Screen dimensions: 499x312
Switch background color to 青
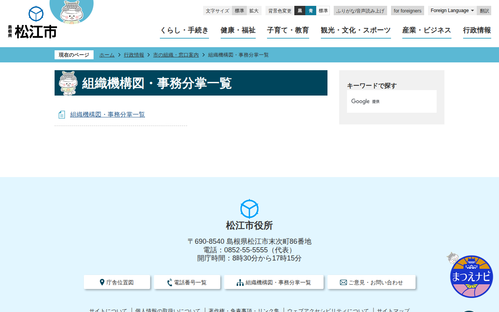click(x=311, y=11)
